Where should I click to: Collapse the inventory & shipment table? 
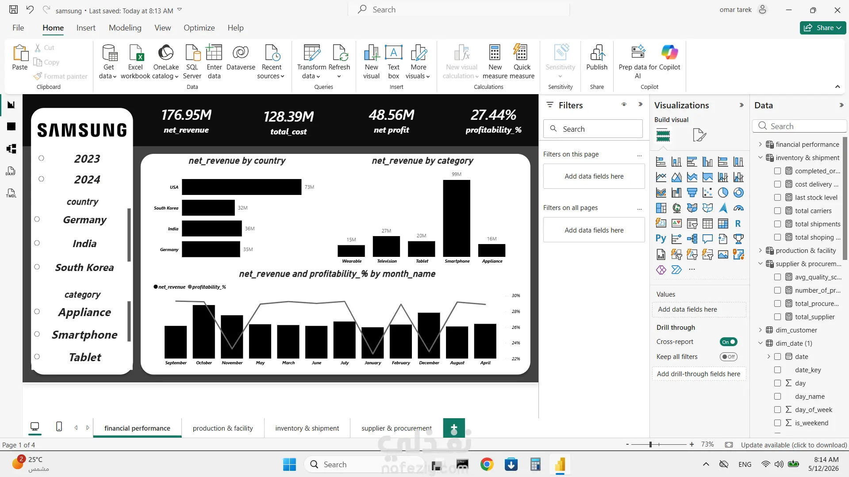click(x=761, y=158)
